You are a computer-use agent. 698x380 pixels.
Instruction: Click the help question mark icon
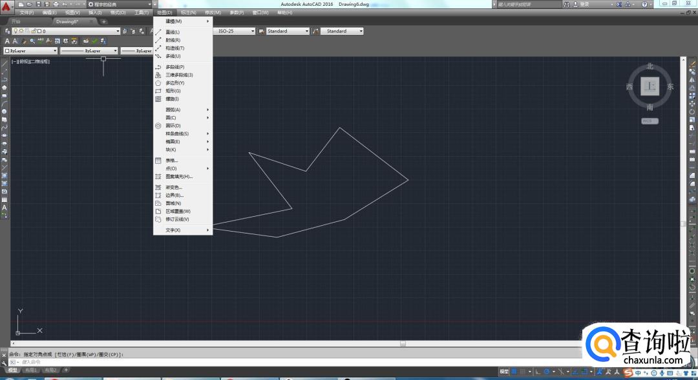pos(644,4)
